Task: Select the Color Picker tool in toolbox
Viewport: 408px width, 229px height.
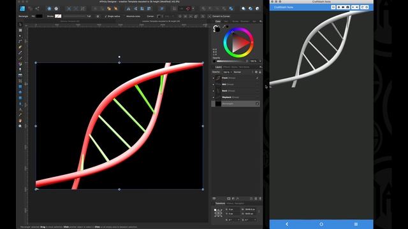Action: (20, 114)
